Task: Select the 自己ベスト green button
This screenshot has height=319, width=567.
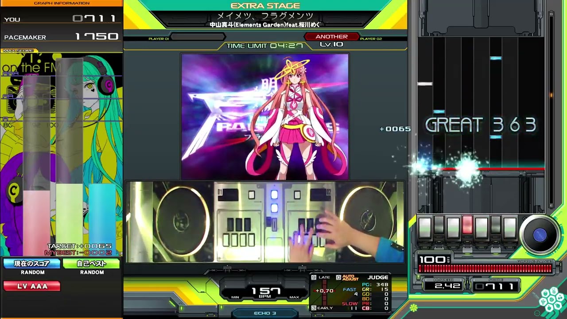Action: click(x=91, y=264)
